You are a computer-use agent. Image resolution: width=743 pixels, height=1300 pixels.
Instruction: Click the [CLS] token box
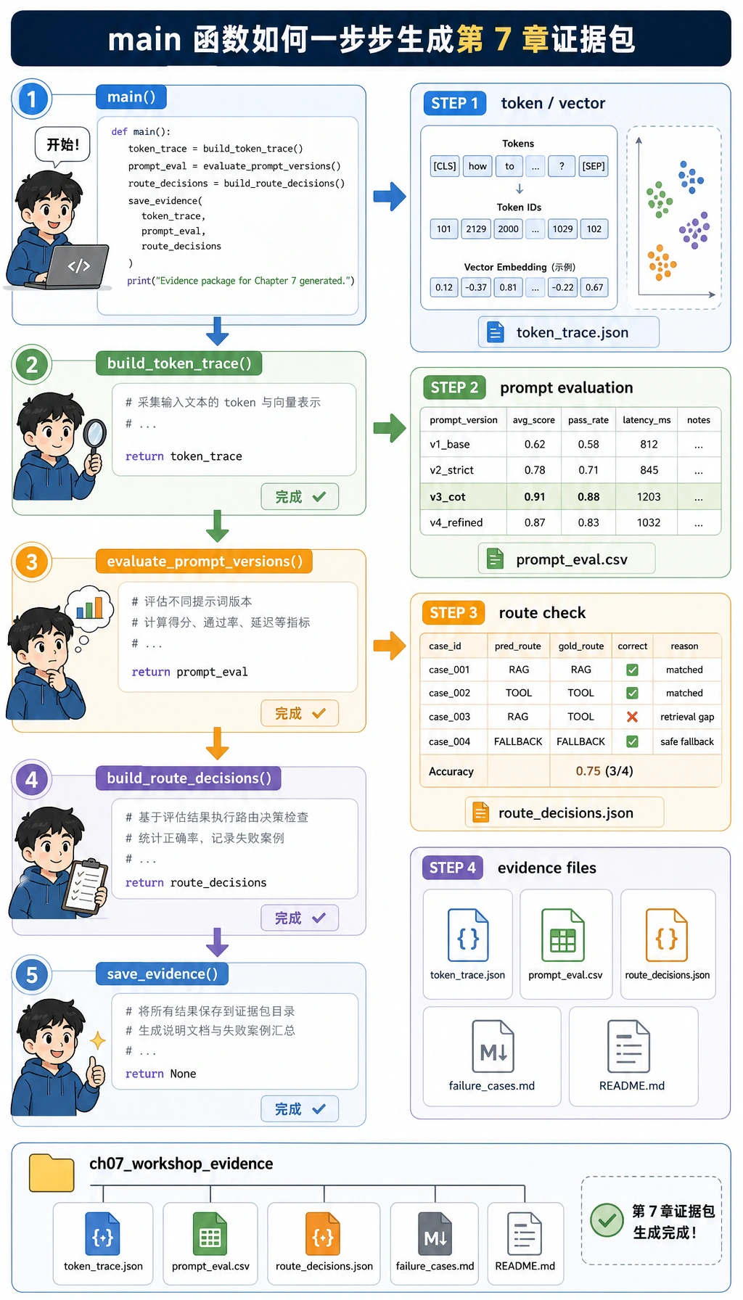click(x=445, y=166)
